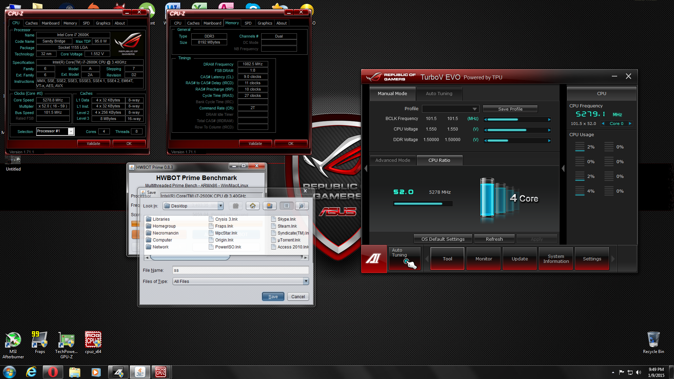The image size is (674, 379).
Task: Open MSI Afterburner desktop icon
Action: coord(13,345)
